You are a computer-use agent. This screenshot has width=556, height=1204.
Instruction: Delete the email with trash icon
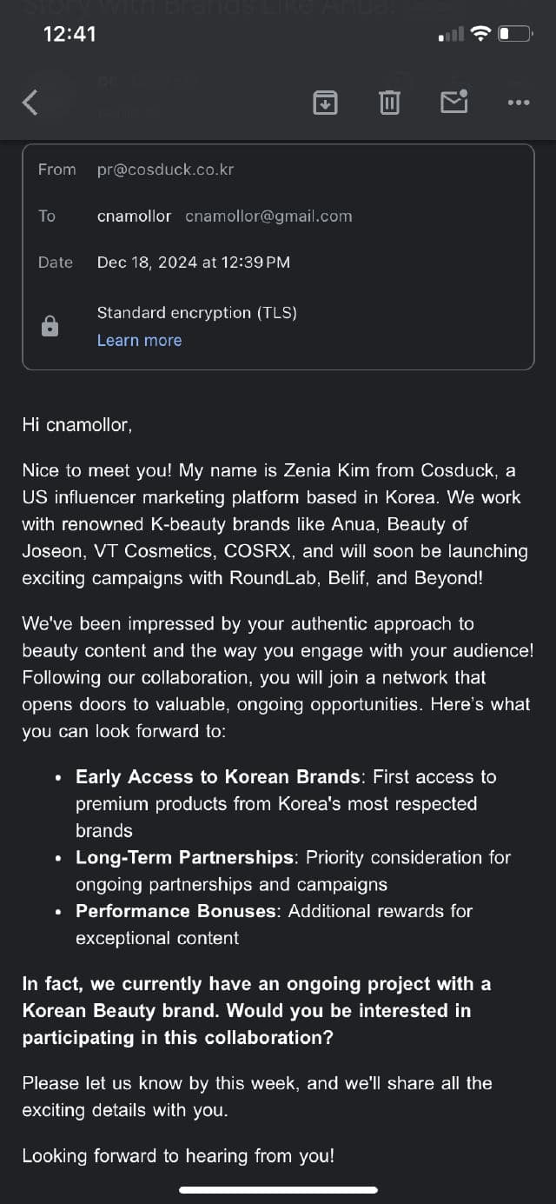(x=389, y=103)
